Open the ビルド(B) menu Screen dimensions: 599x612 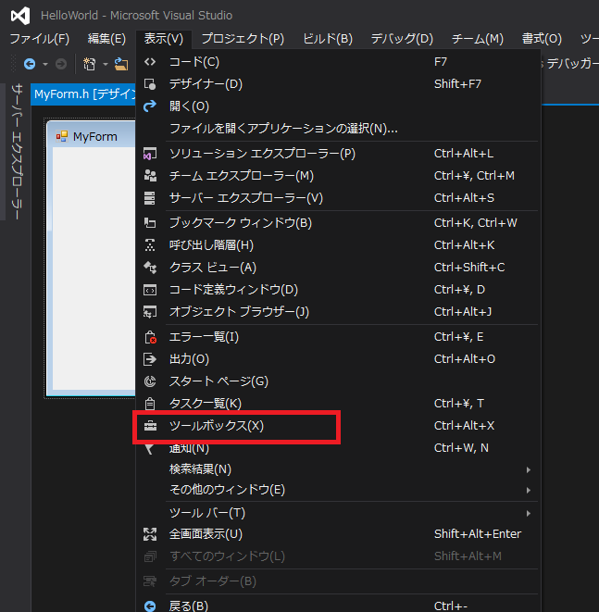328,39
